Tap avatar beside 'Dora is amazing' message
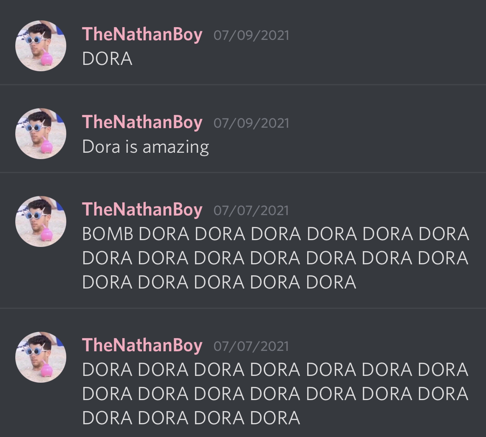 (x=41, y=134)
